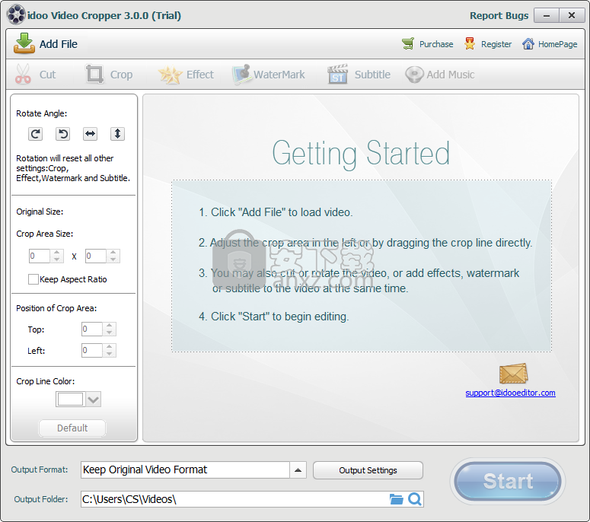Flip video horizontally
590x522 pixels.
point(91,134)
